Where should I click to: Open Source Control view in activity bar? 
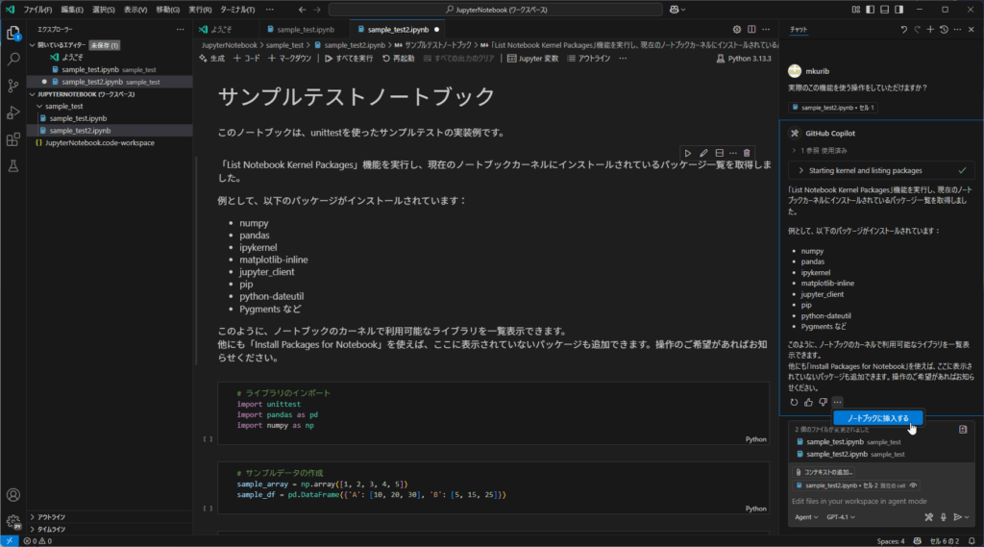(x=13, y=86)
